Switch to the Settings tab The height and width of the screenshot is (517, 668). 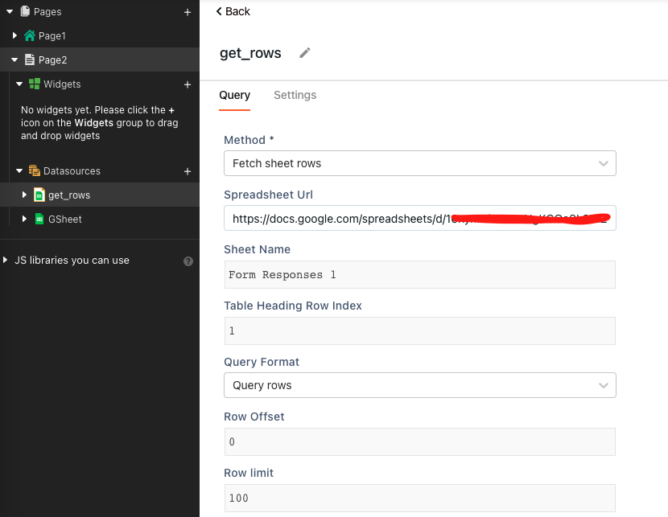click(295, 95)
